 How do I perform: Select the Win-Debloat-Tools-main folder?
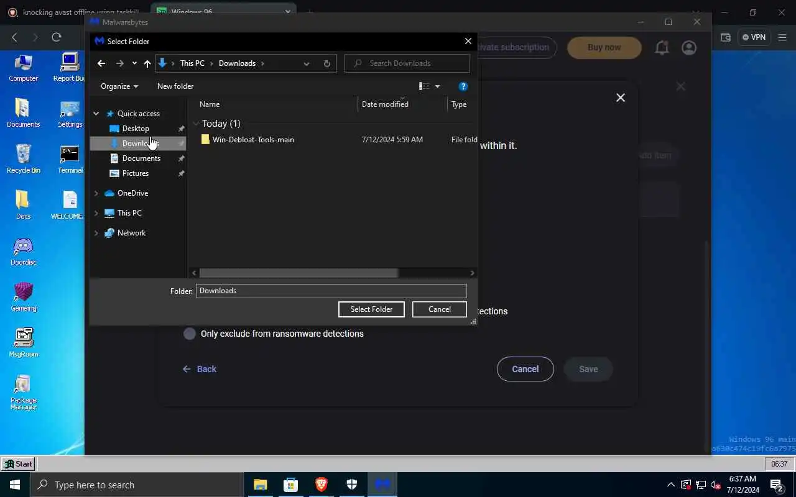[x=253, y=140]
